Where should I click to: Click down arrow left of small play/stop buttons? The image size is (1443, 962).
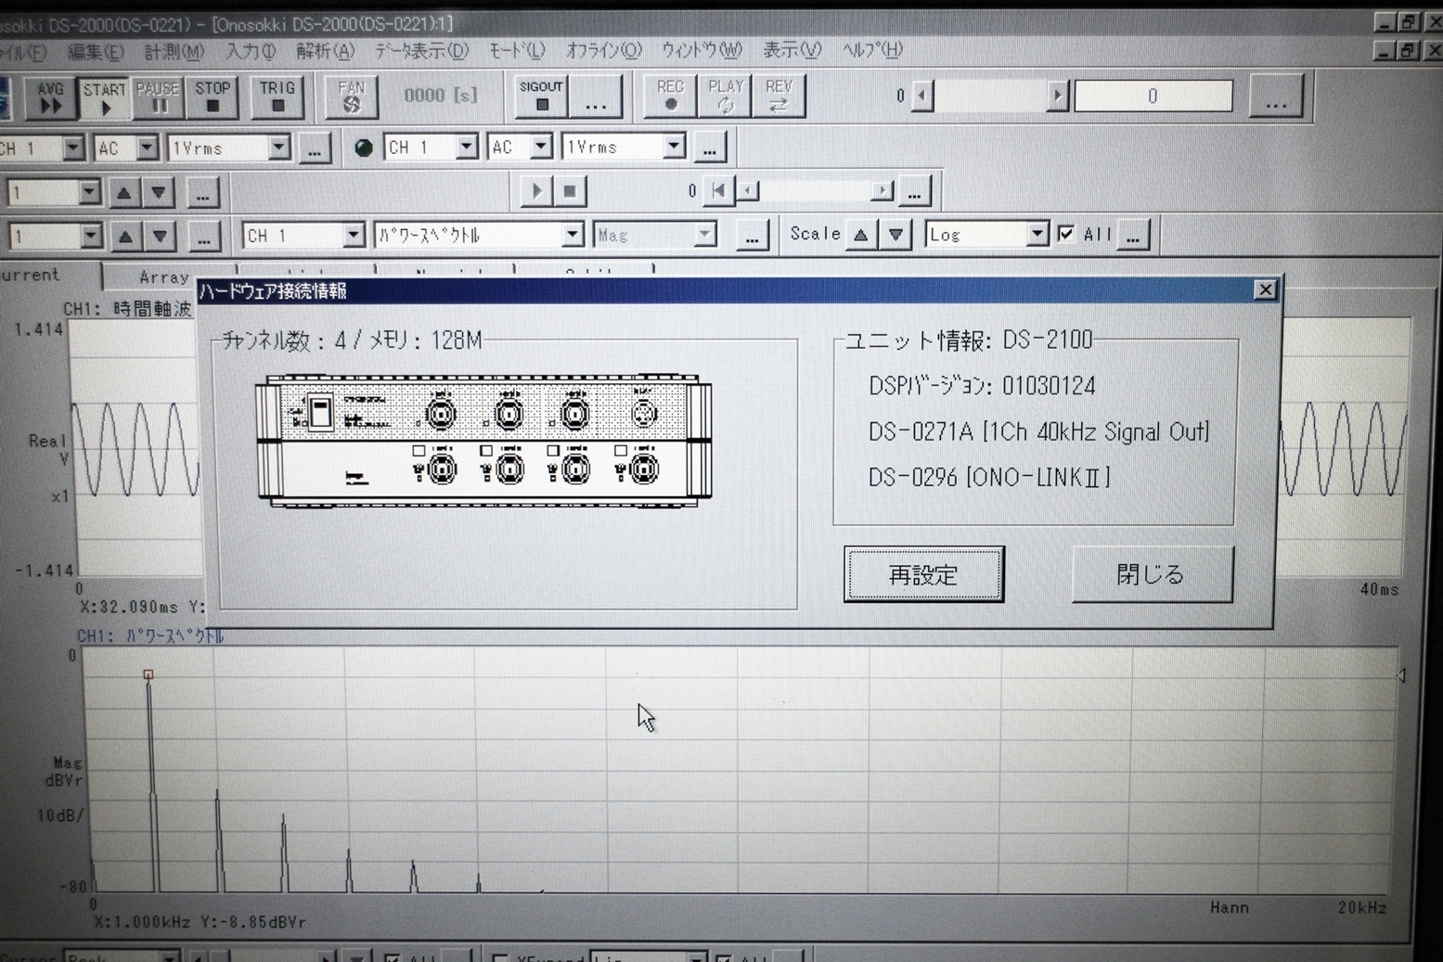click(x=159, y=193)
